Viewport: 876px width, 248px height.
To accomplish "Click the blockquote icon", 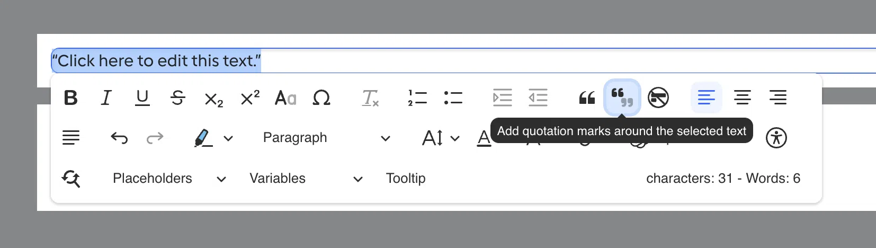I will 587,98.
